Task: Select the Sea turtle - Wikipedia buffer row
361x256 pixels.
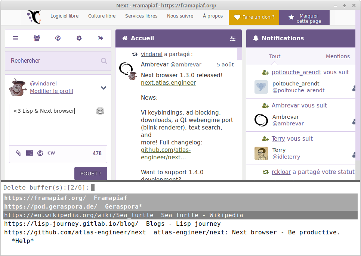Action: pos(180,215)
